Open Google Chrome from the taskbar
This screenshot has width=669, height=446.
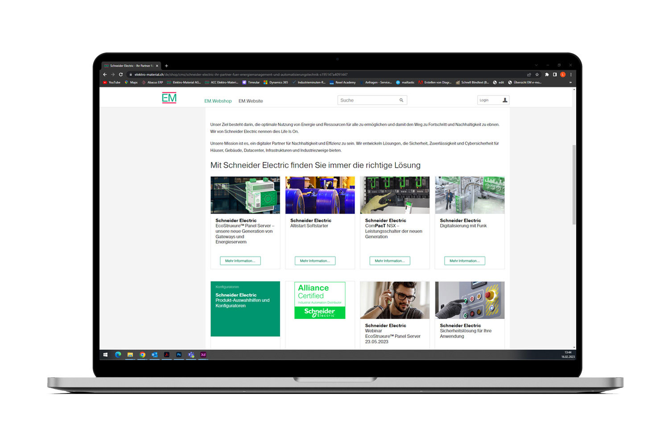[142, 355]
